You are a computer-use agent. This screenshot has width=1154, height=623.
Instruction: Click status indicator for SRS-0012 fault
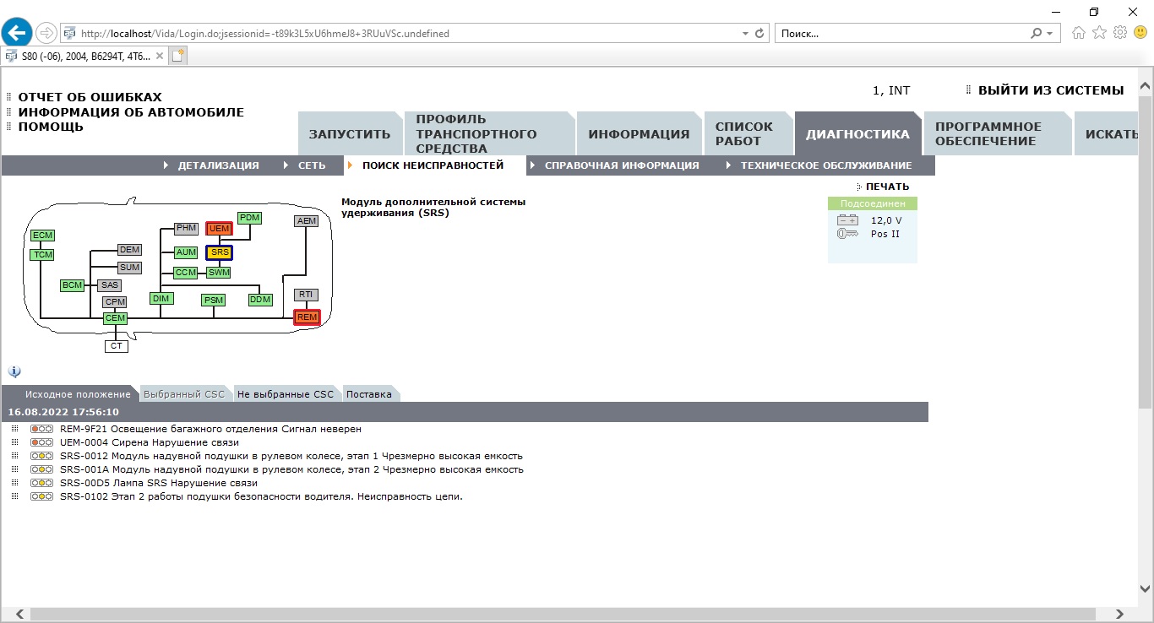41,456
